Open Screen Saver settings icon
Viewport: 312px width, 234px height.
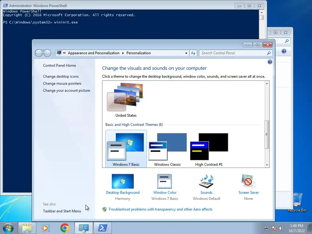pyautogui.click(x=248, y=181)
